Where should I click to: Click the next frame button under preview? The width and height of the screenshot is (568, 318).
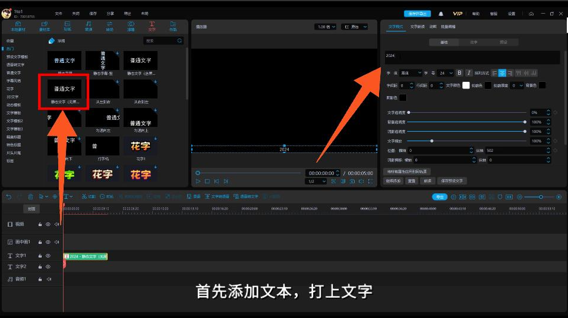point(226,182)
